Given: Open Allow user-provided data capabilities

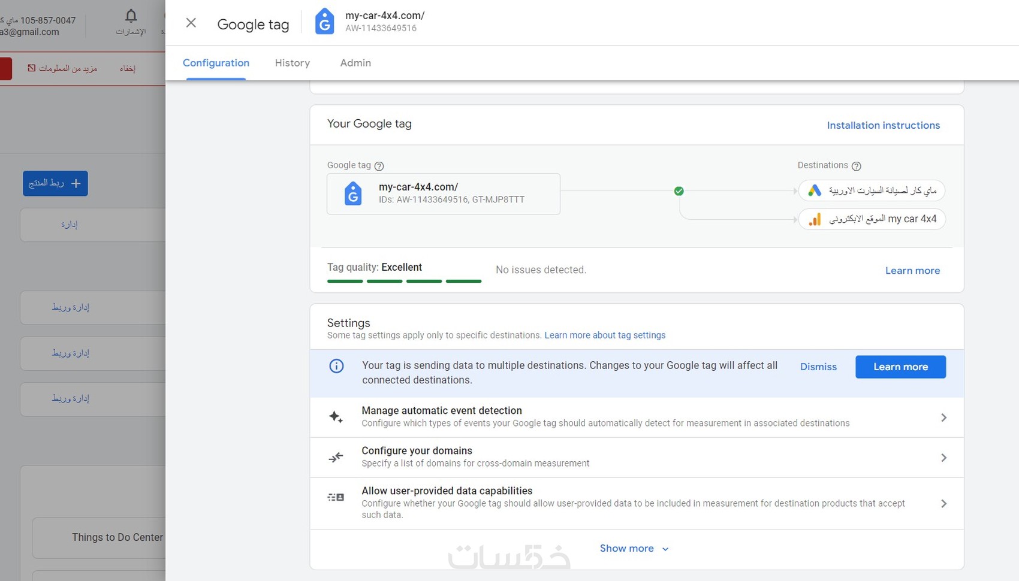Looking at the screenshot, I should 637,504.
